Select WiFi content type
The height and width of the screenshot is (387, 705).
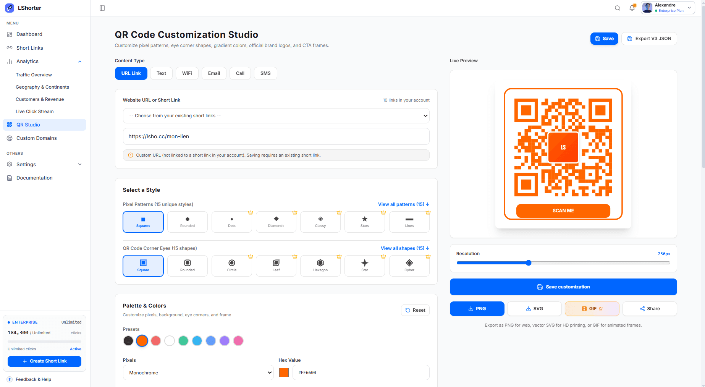187,73
